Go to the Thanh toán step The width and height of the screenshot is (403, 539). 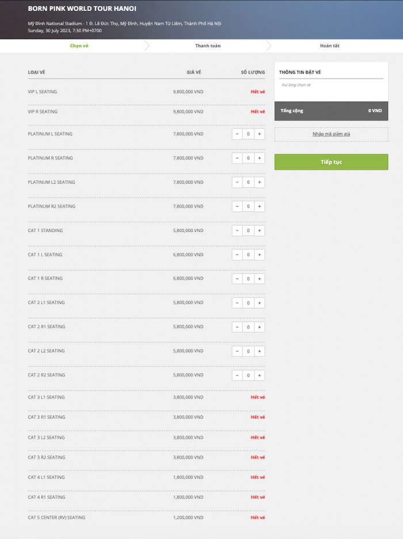point(207,45)
